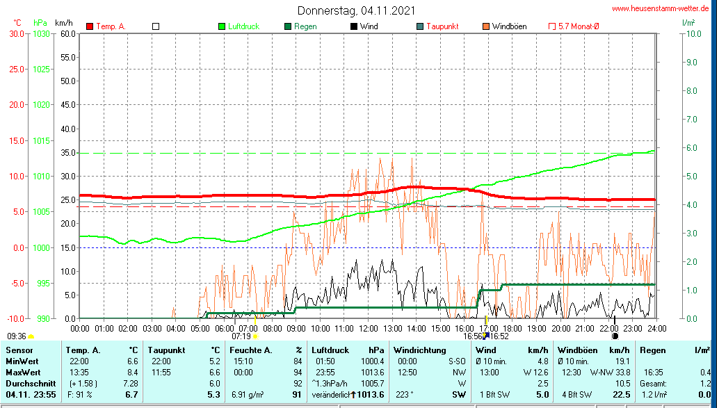Click the sunrise marker at 07:19

pos(255,336)
